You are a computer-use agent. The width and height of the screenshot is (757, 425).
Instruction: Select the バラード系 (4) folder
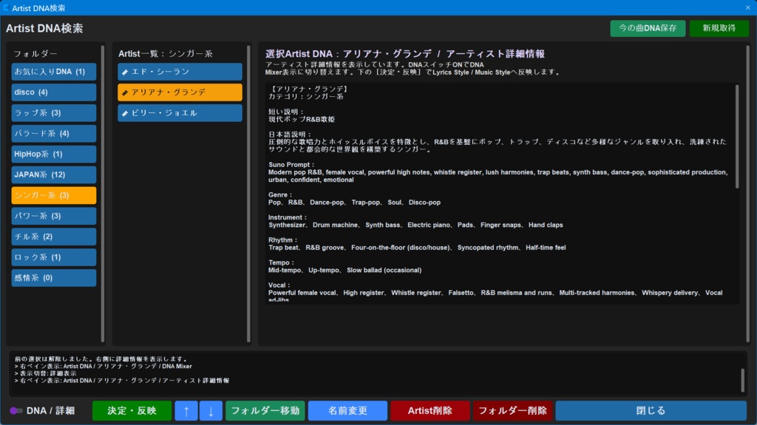pos(53,133)
